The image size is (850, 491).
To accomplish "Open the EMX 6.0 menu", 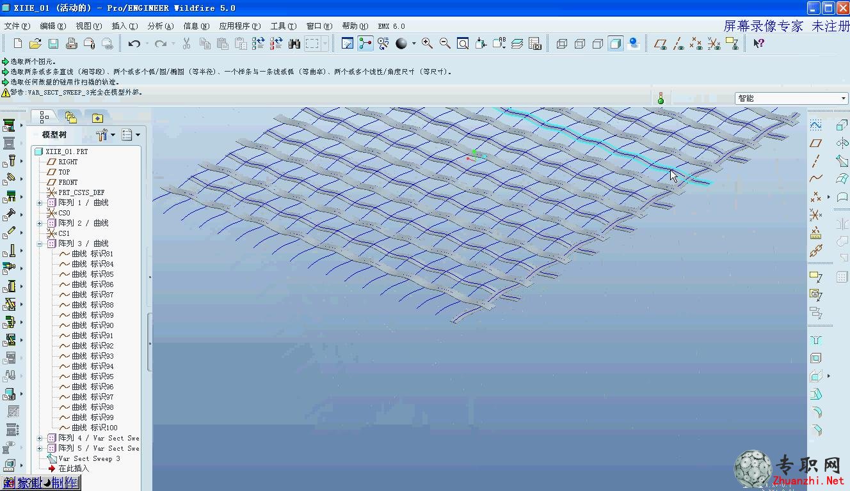I will pos(391,26).
